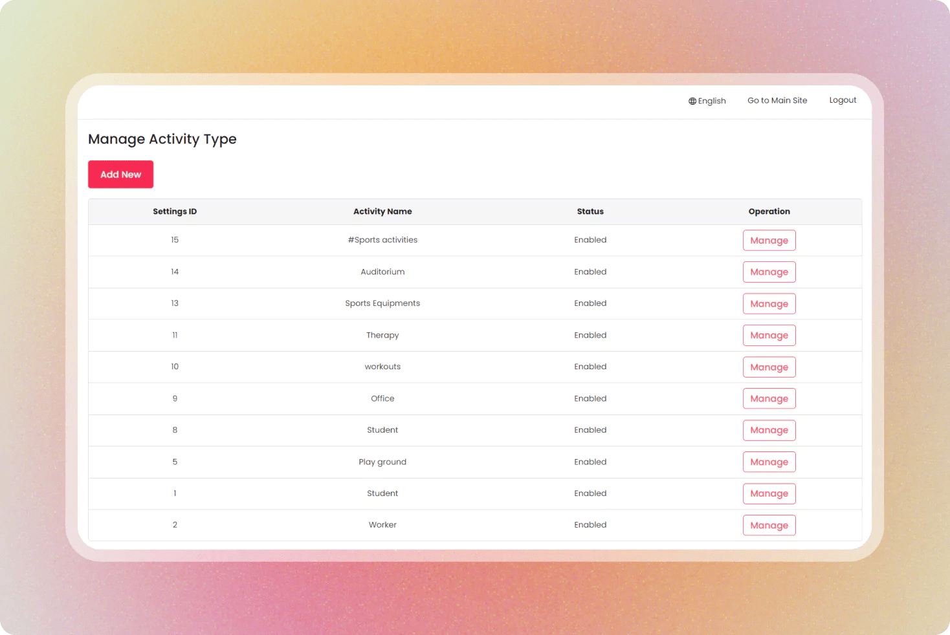950x635 pixels.
Task: Click the globe icon next to English
Action: tap(692, 101)
